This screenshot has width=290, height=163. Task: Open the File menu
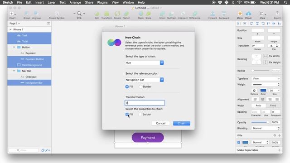pos(19,2)
